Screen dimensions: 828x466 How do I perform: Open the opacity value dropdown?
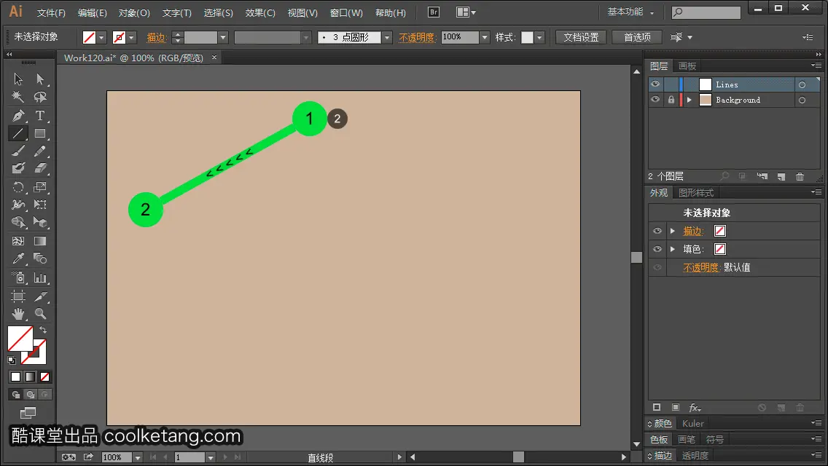pos(485,37)
